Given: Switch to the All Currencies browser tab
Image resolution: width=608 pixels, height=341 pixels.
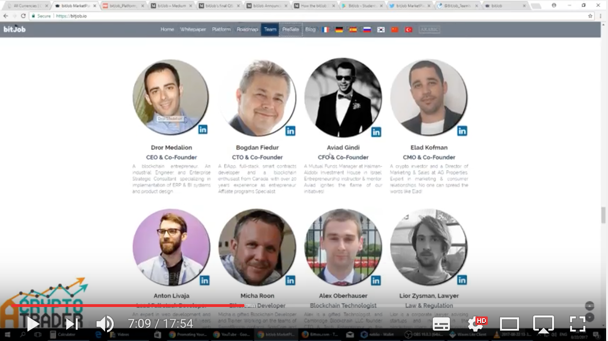Looking at the screenshot, I should (26, 6).
